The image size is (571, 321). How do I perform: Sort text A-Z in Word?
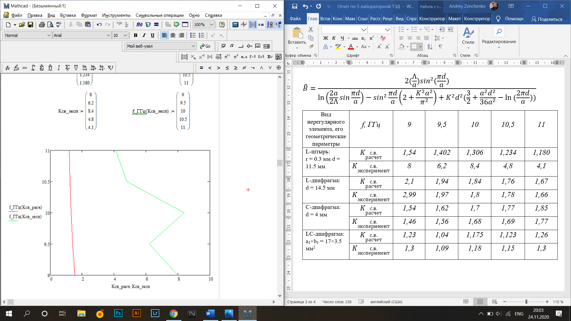point(430,47)
